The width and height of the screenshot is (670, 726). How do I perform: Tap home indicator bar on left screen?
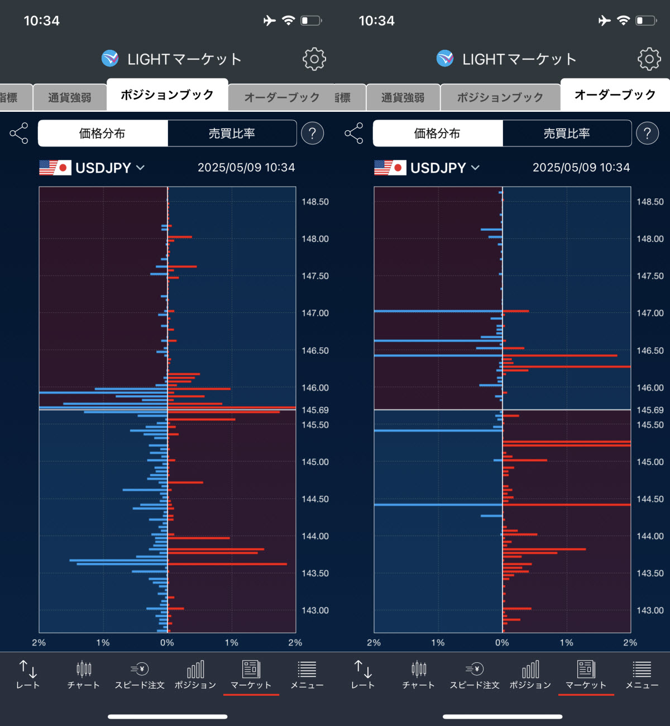[x=167, y=716]
